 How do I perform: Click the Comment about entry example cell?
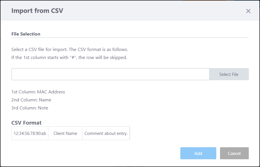(x=106, y=133)
